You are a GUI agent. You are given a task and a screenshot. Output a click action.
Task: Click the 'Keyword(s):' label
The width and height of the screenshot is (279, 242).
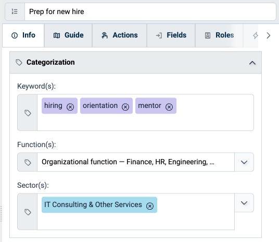click(x=36, y=86)
